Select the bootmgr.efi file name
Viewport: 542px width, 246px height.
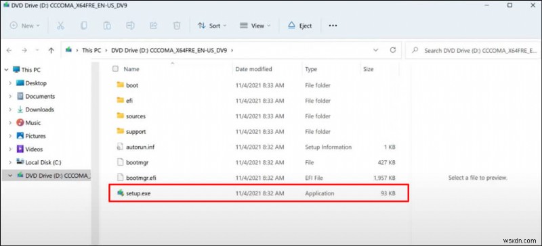[142, 178]
